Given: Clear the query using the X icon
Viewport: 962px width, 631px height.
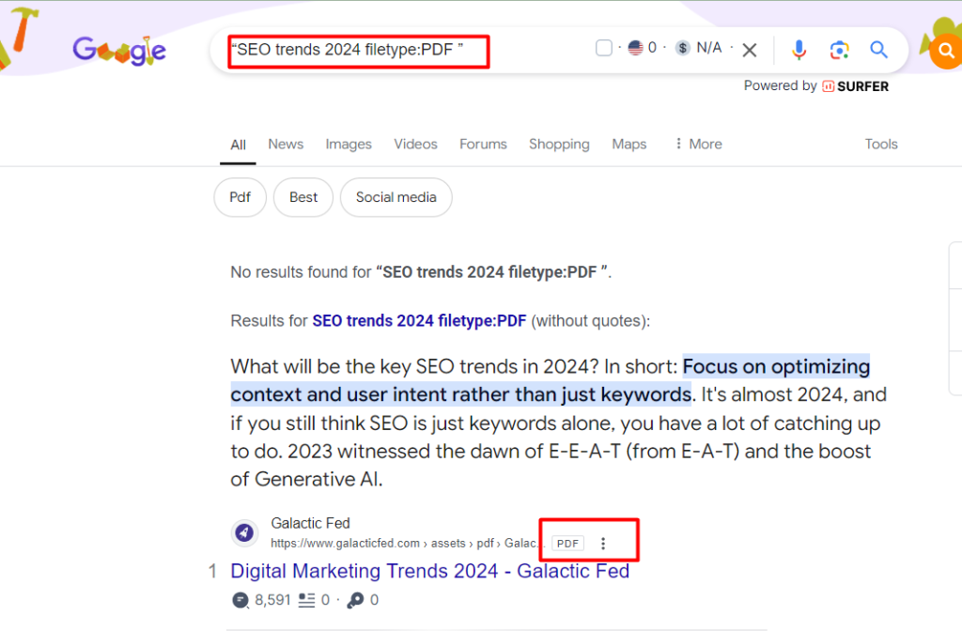Looking at the screenshot, I should (749, 50).
